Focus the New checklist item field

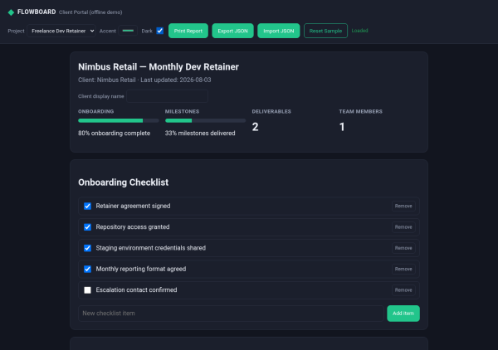point(231,314)
